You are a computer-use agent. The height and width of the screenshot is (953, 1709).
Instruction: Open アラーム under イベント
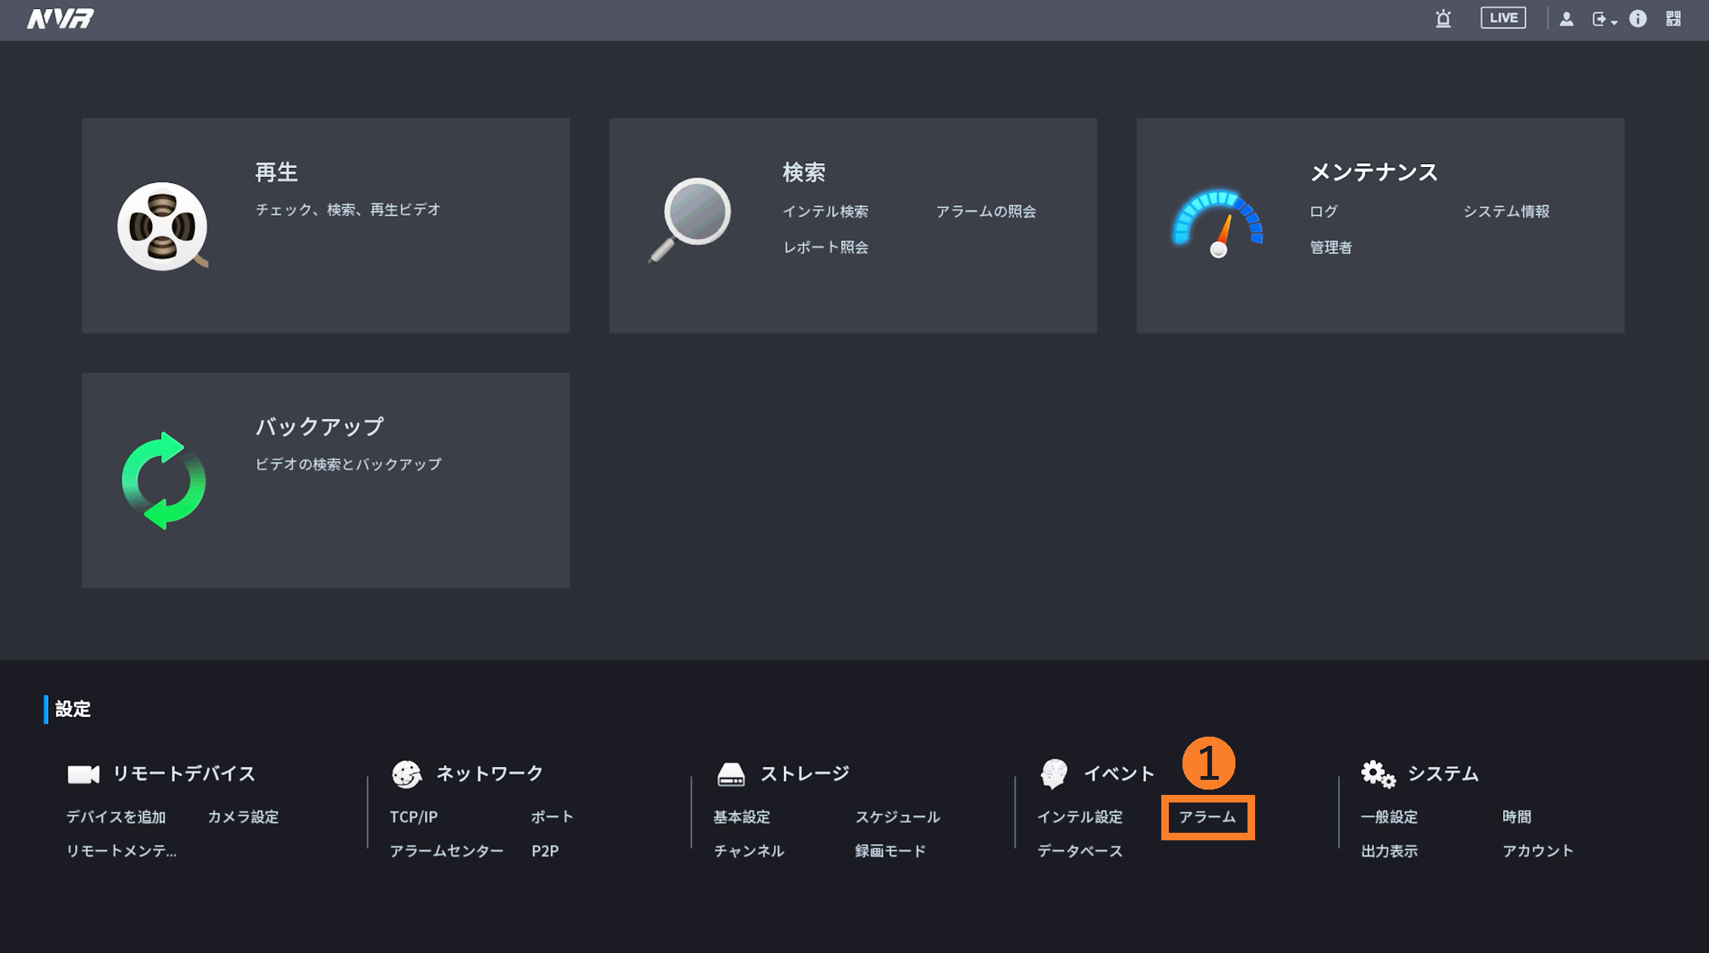(x=1207, y=817)
